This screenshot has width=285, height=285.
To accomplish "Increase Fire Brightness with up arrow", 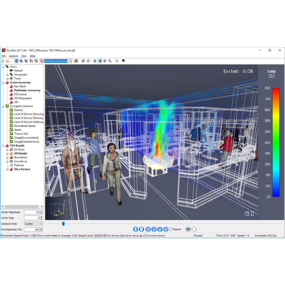I will click(41, 229).
